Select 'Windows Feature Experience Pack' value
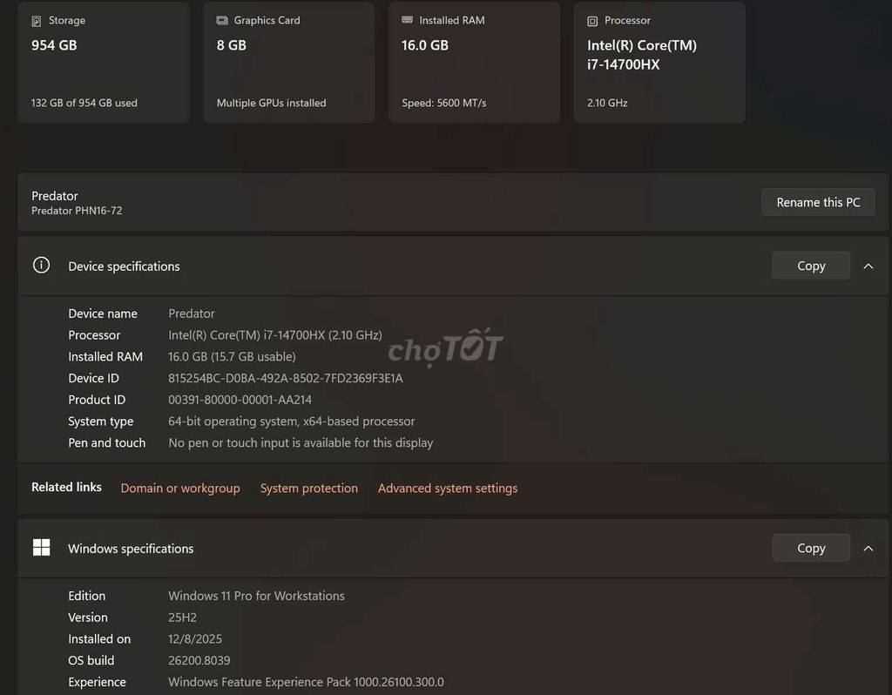 coord(306,682)
